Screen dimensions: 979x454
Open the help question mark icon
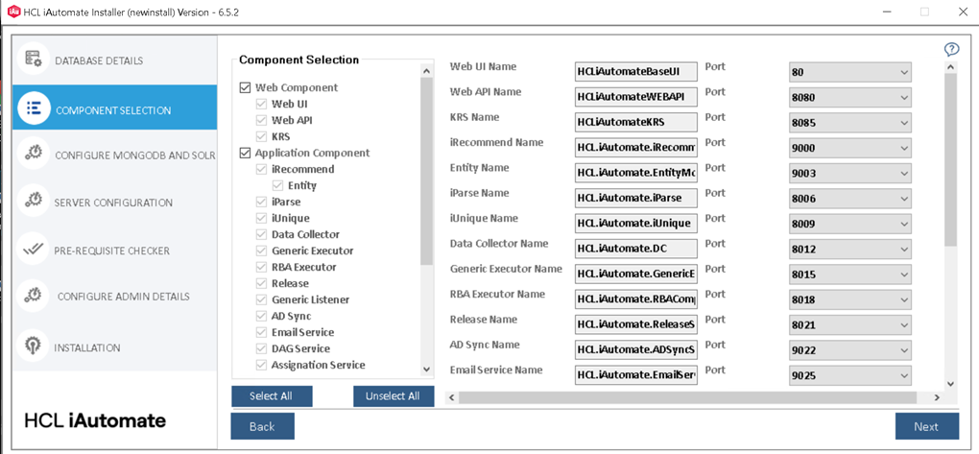[x=951, y=50]
